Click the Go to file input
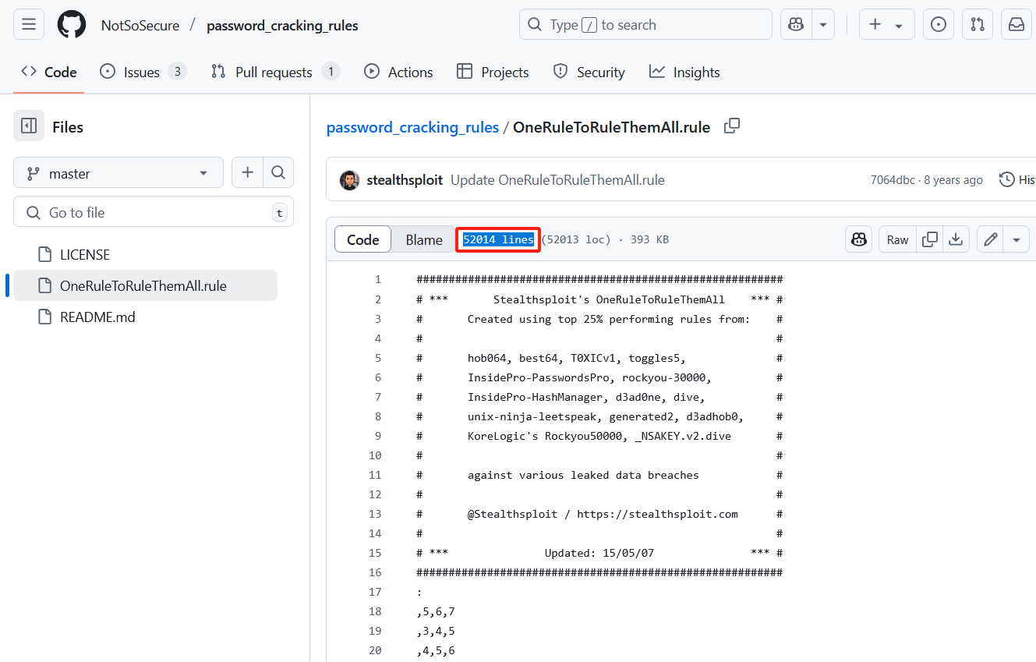Viewport: 1036px width, 662px height. pyautogui.click(x=154, y=212)
